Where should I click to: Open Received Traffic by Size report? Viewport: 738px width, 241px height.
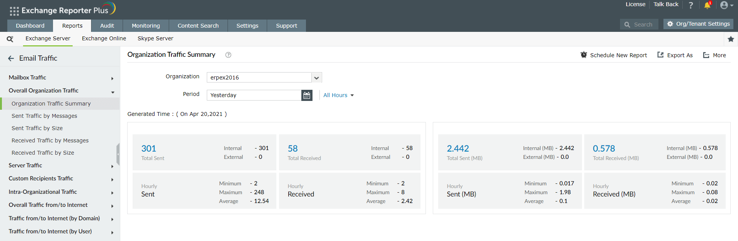pyautogui.click(x=43, y=153)
